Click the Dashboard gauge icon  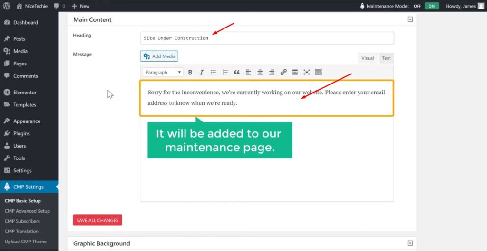[7, 22]
